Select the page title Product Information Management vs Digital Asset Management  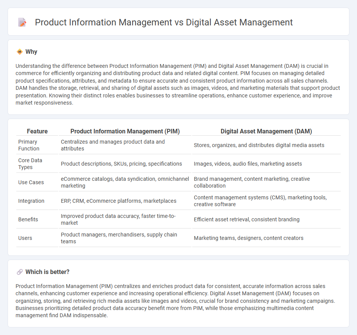[x=164, y=22]
